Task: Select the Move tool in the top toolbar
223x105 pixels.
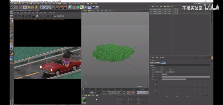Action: 25,7
